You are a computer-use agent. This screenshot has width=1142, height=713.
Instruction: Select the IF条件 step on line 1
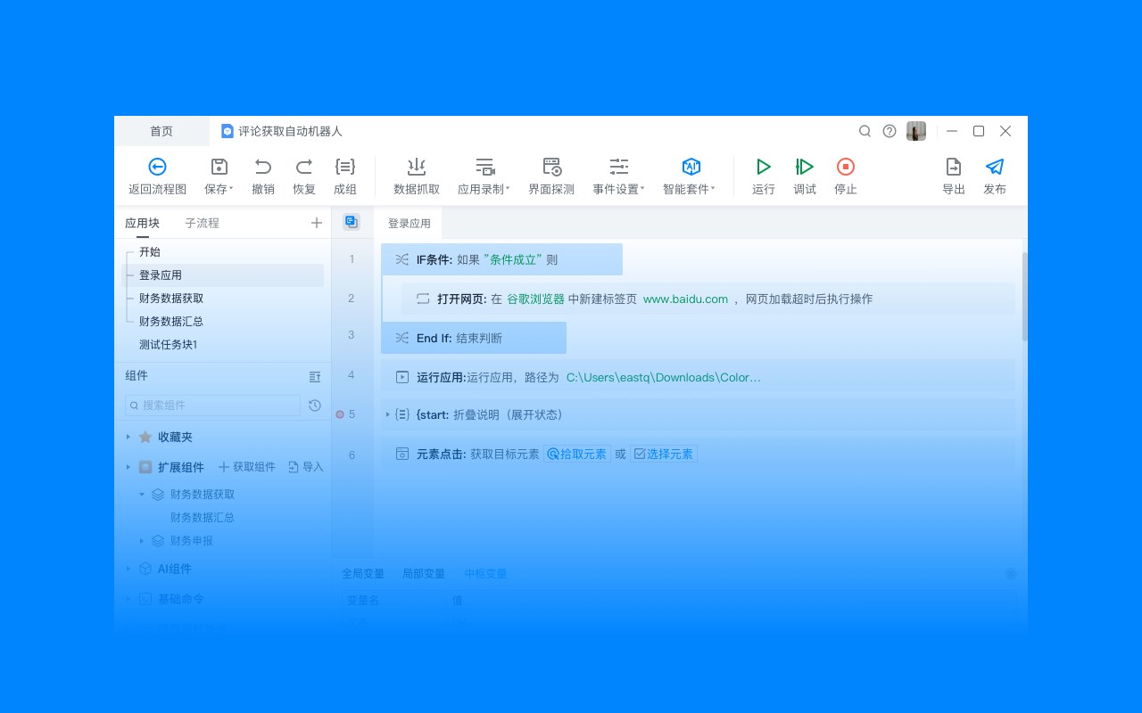[x=501, y=259]
